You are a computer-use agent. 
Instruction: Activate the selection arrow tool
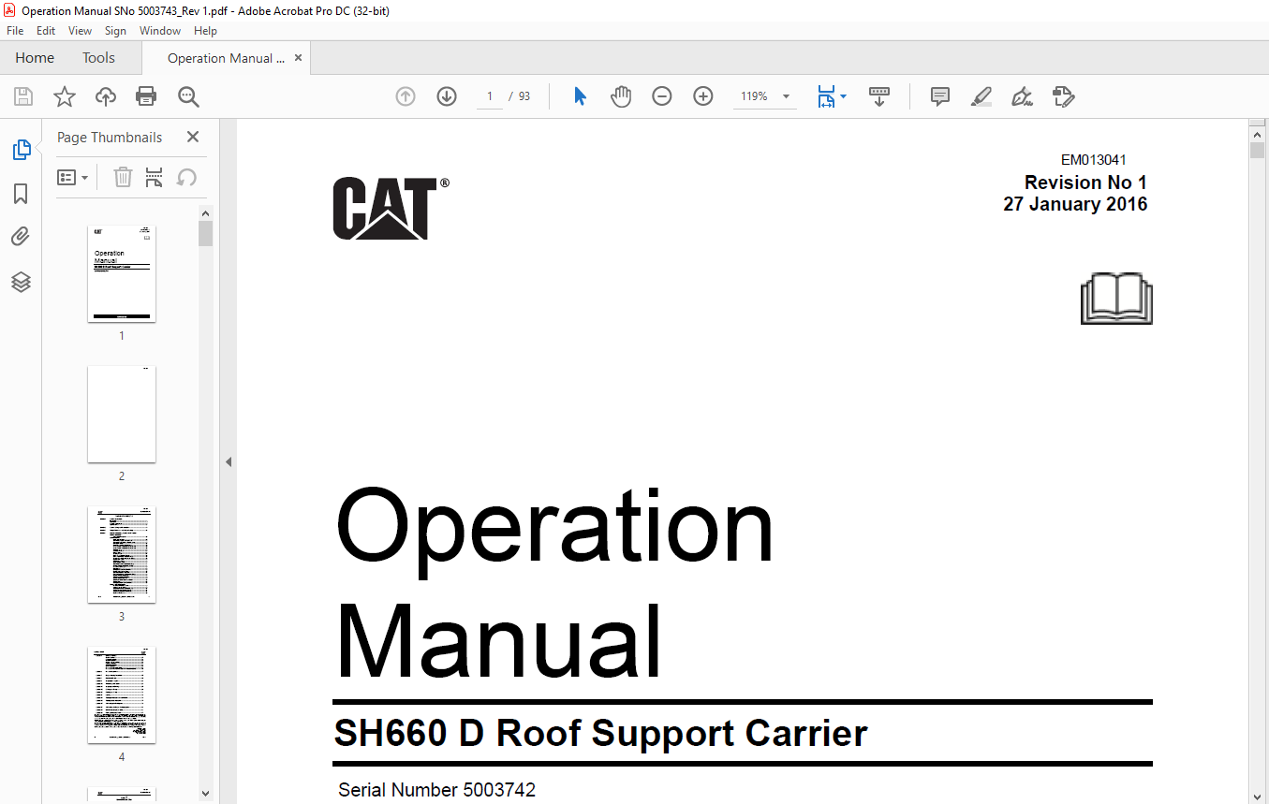tap(580, 96)
